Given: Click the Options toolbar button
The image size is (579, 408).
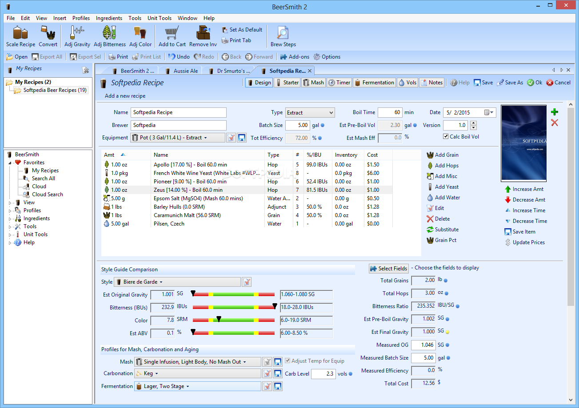Looking at the screenshot, I should coord(327,57).
